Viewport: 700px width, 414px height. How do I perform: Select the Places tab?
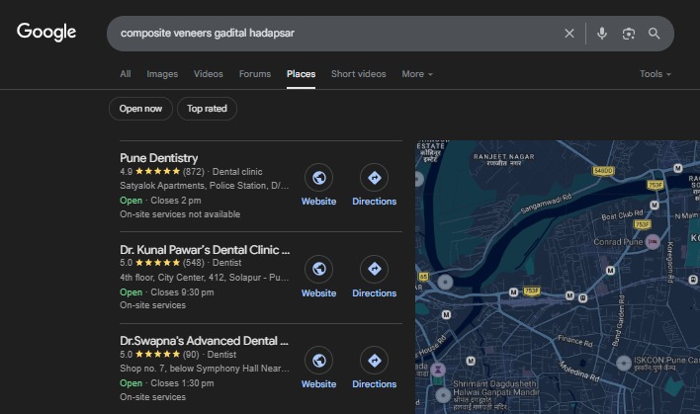coord(301,74)
